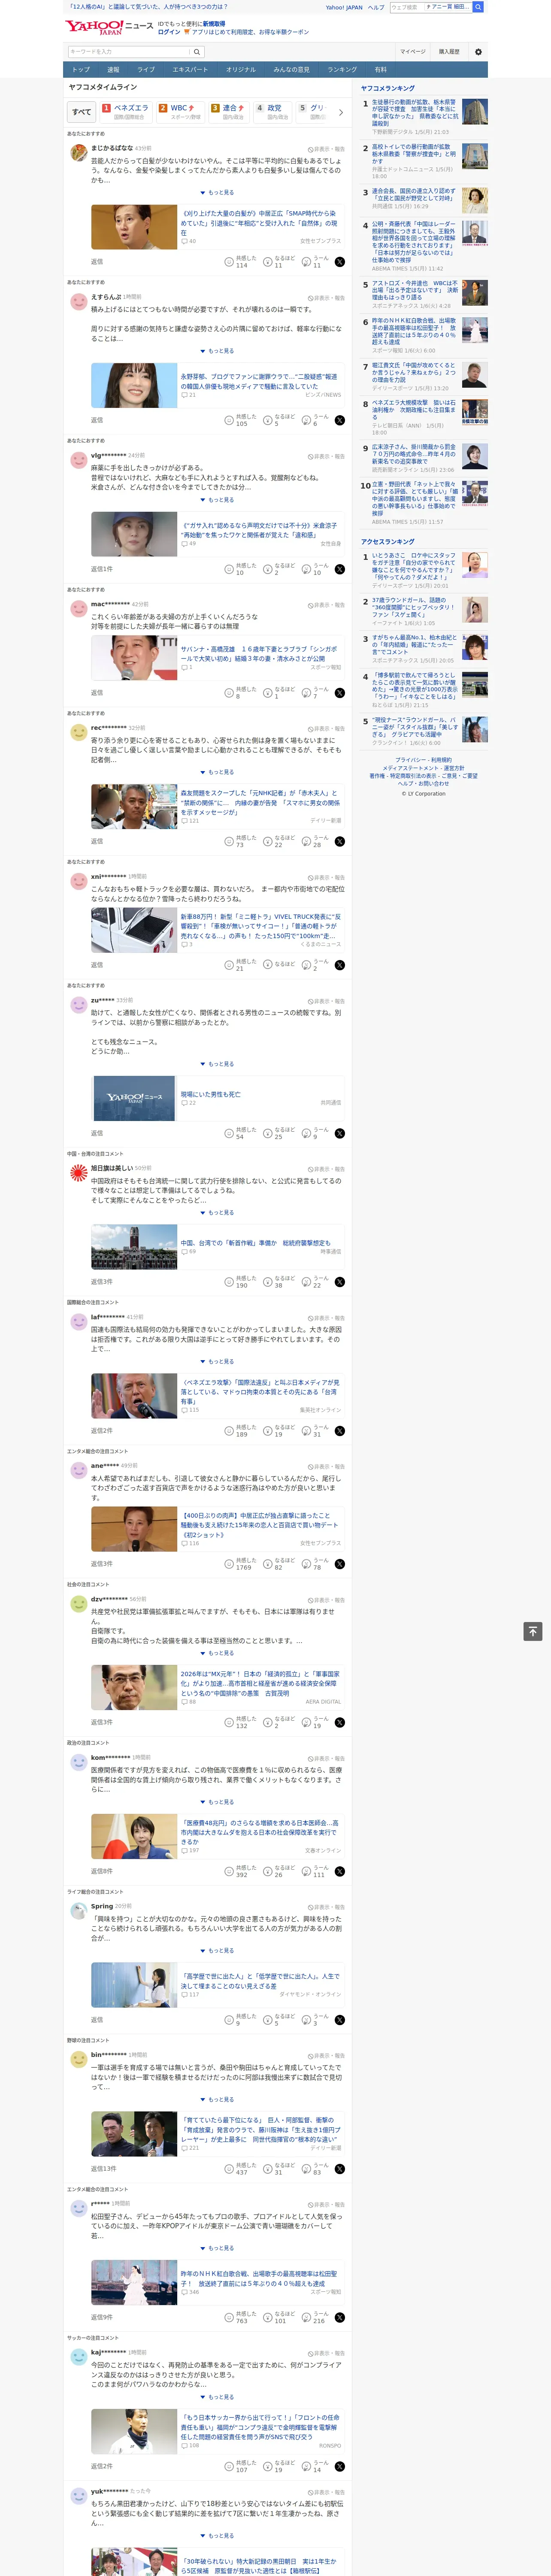Viewport: 551px width, 2576px height.
Task: Open the エキスパート navigation tab
Action: click(190, 70)
